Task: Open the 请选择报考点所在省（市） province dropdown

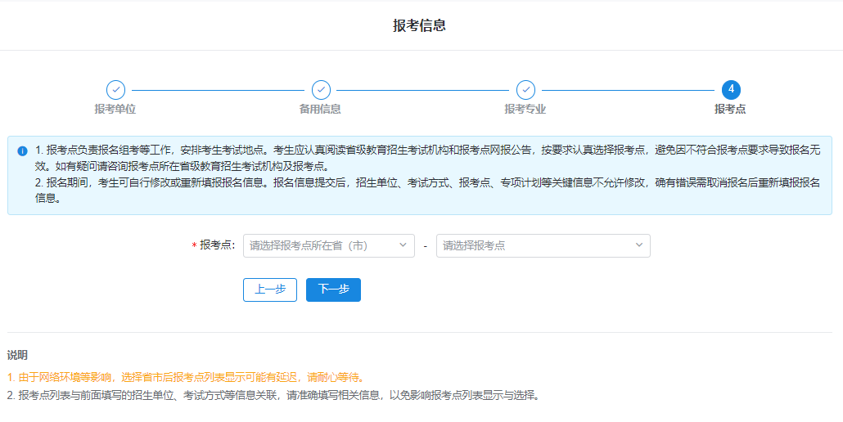Action: tap(328, 245)
